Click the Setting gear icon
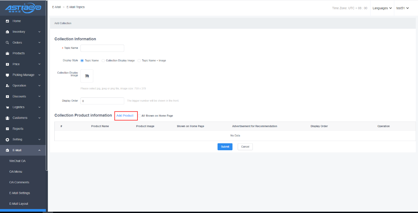This screenshot has width=418, height=213. click(7, 139)
